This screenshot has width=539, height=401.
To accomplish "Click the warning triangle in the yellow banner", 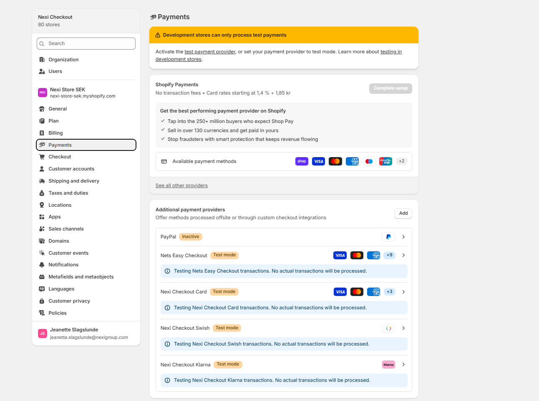I will pyautogui.click(x=158, y=35).
